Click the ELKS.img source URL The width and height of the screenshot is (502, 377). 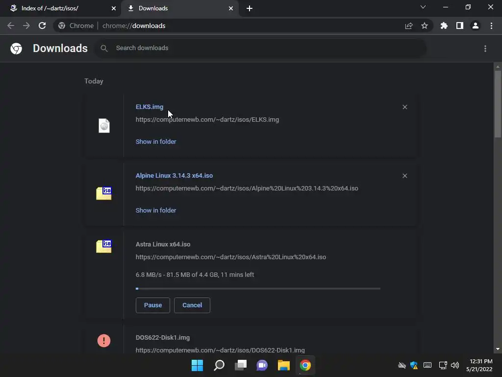(207, 120)
